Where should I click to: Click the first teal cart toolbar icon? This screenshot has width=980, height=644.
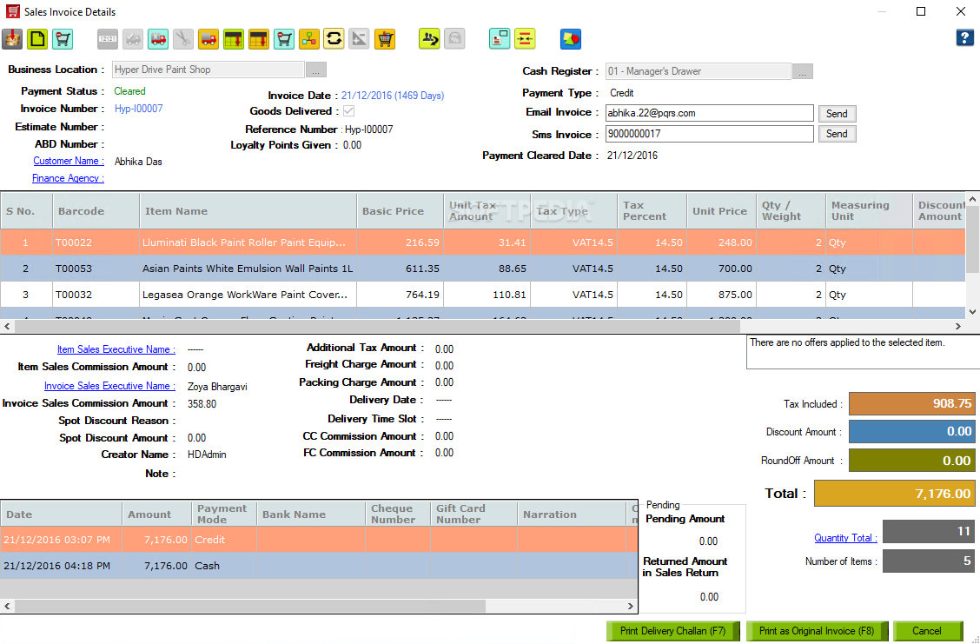pos(63,39)
